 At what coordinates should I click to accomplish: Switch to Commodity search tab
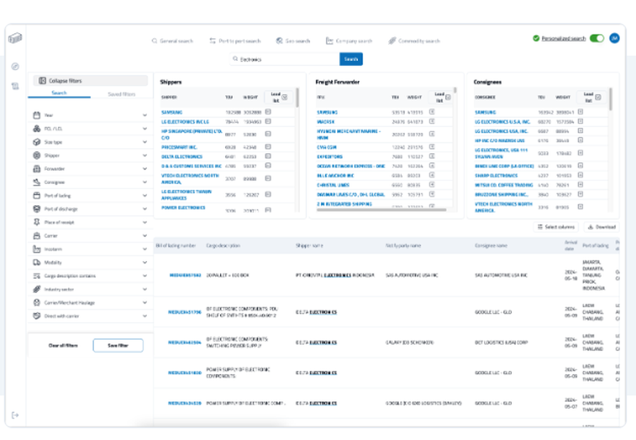coord(414,41)
